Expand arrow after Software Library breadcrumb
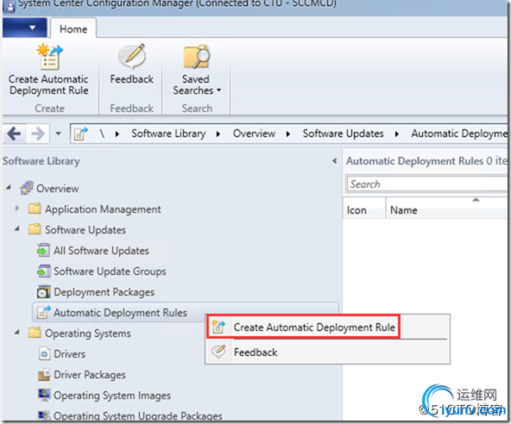The height and width of the screenshot is (424, 511). 218,134
